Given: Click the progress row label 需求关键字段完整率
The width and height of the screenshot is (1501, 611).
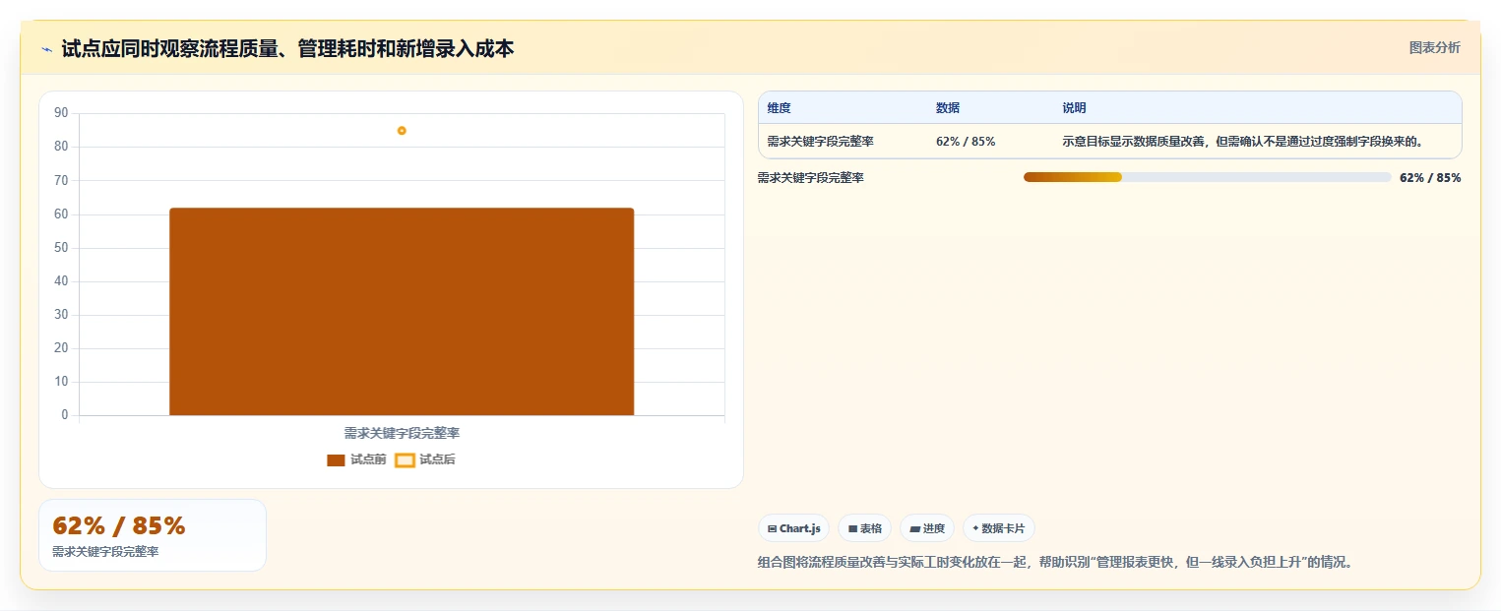Looking at the screenshot, I should 811,178.
